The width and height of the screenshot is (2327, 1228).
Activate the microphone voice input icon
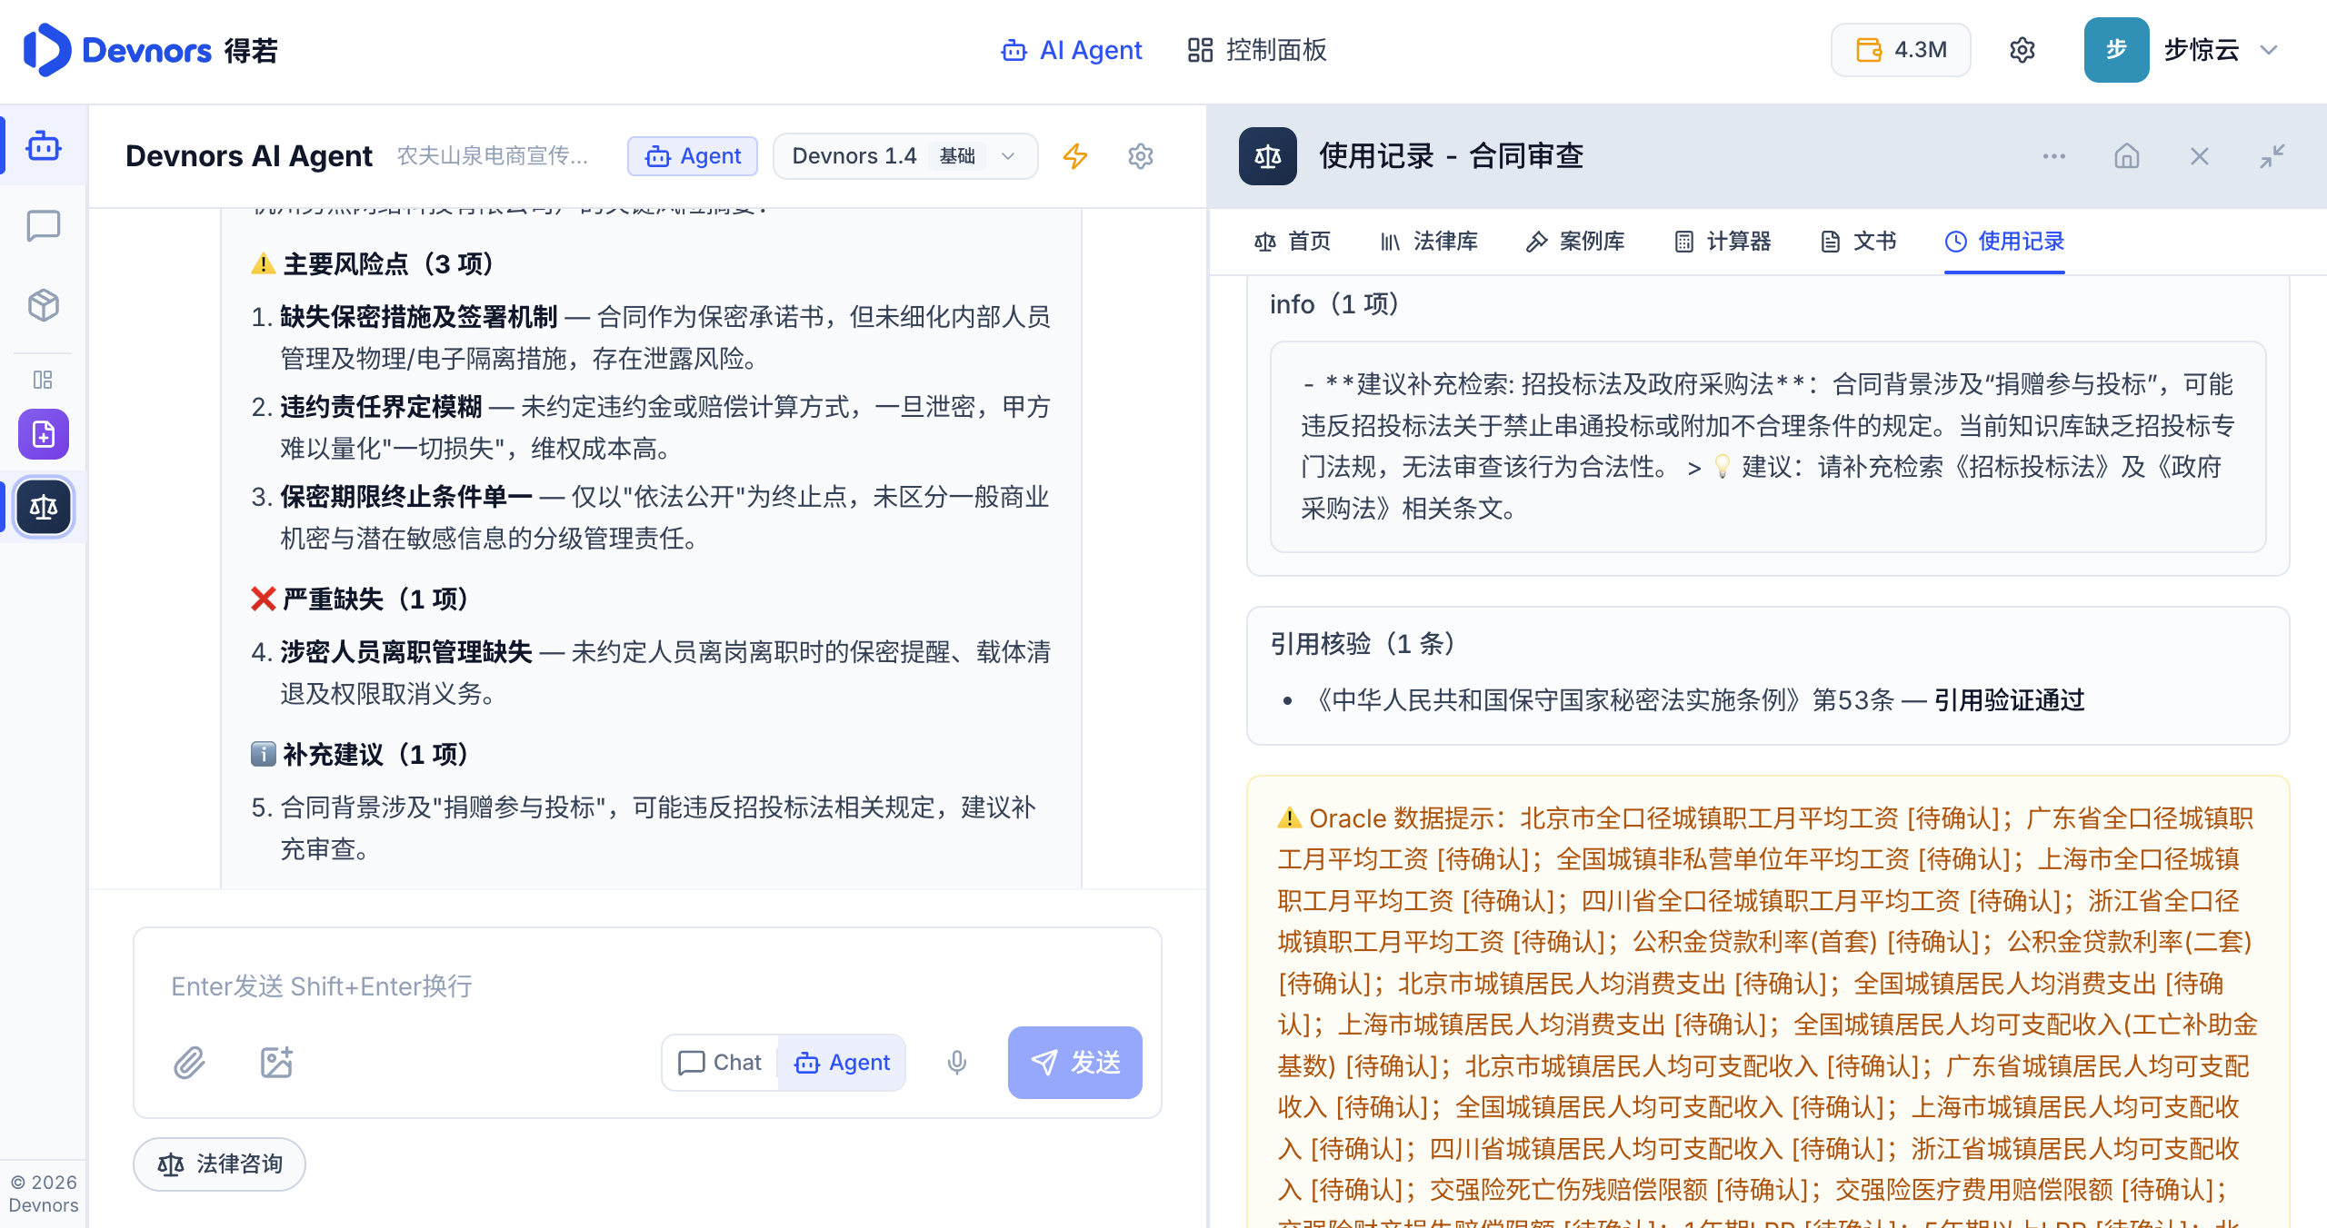pyautogui.click(x=956, y=1062)
